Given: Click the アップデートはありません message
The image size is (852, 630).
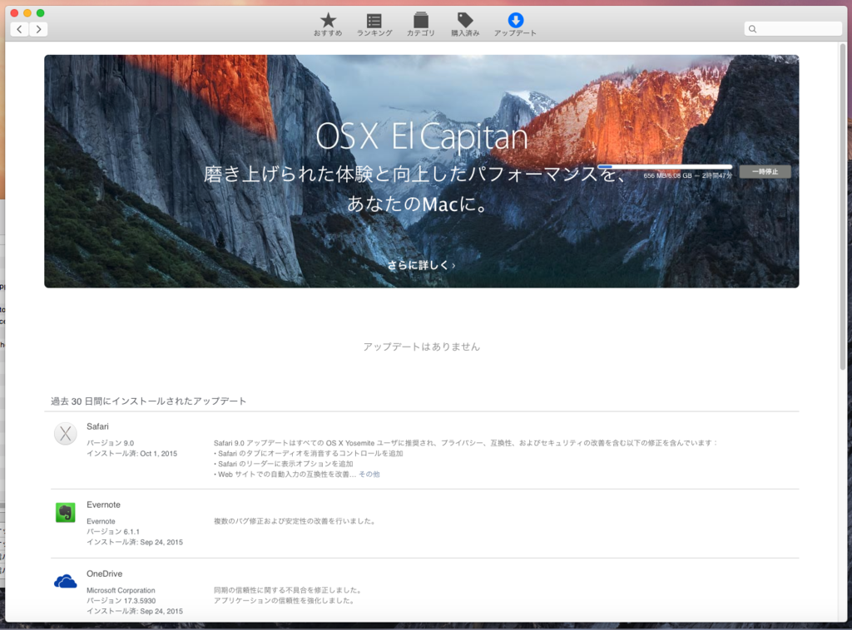Looking at the screenshot, I should tap(422, 347).
